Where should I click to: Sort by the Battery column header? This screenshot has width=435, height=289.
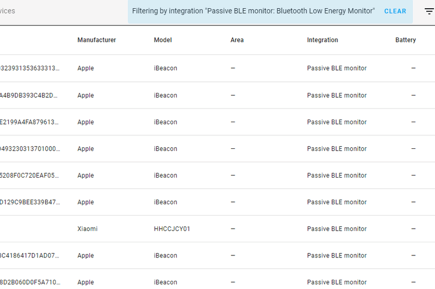[x=405, y=40]
